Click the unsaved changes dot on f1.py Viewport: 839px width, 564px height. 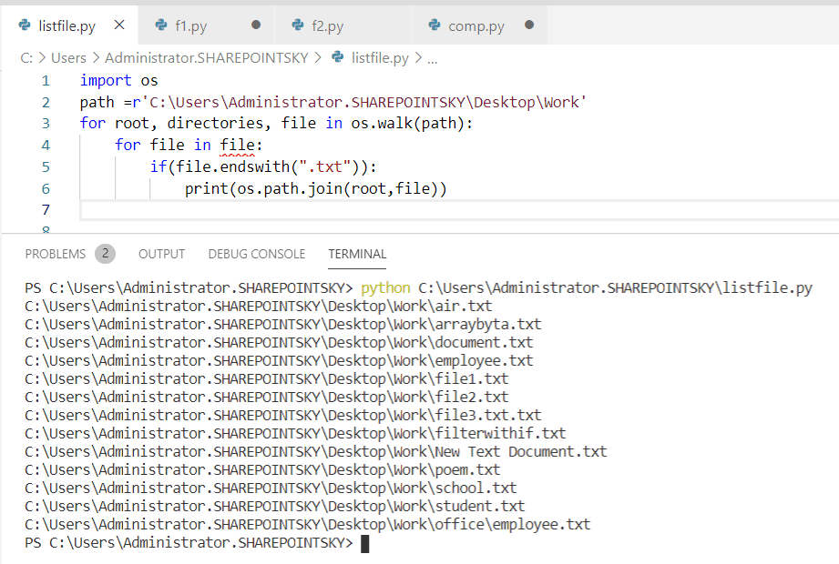tap(256, 25)
